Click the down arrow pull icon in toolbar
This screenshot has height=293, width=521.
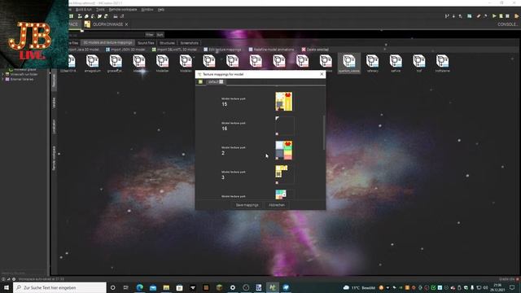pyautogui.click(x=453, y=16)
